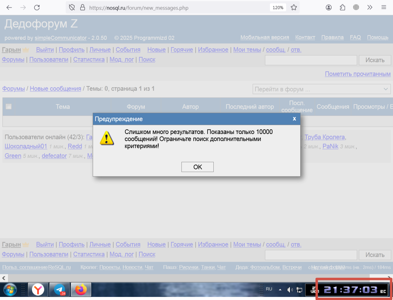Launch Telegram from the taskbar

(60, 289)
